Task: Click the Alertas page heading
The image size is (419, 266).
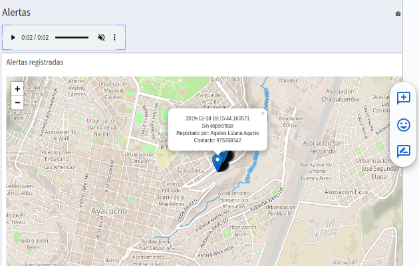Action: coord(17,12)
